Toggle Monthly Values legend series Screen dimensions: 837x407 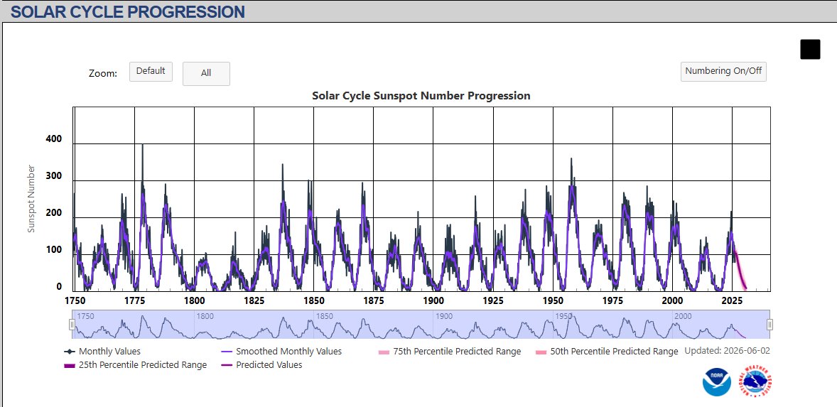click(102, 352)
